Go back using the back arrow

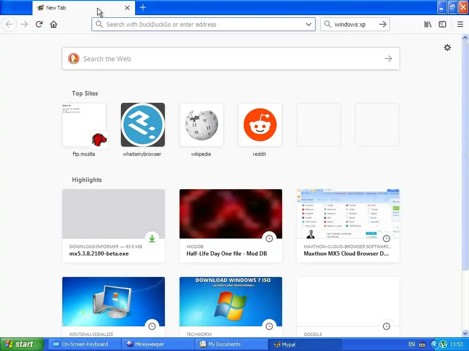tap(9, 24)
